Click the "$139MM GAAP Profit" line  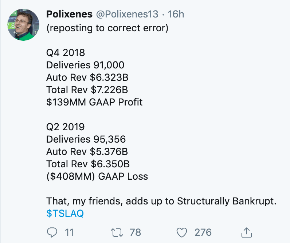point(94,102)
